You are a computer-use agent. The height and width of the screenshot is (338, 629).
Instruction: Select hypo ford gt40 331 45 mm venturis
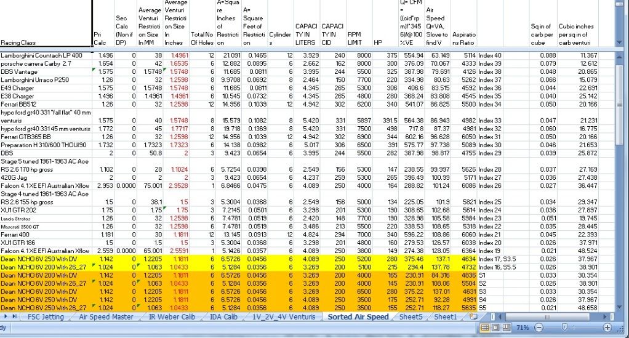(x=46, y=129)
